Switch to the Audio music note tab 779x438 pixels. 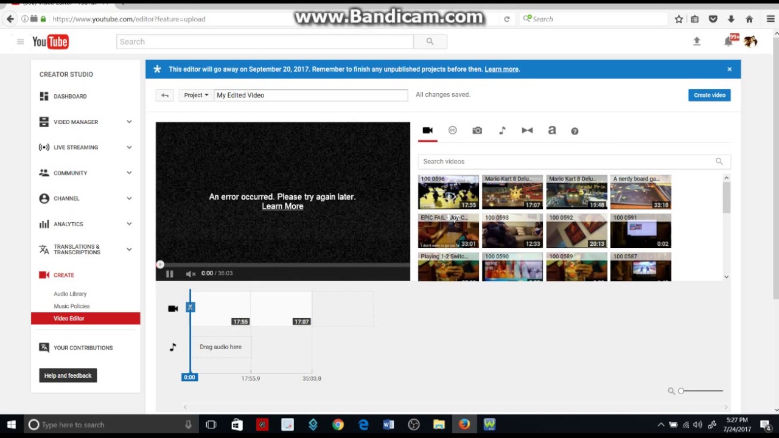tap(502, 130)
